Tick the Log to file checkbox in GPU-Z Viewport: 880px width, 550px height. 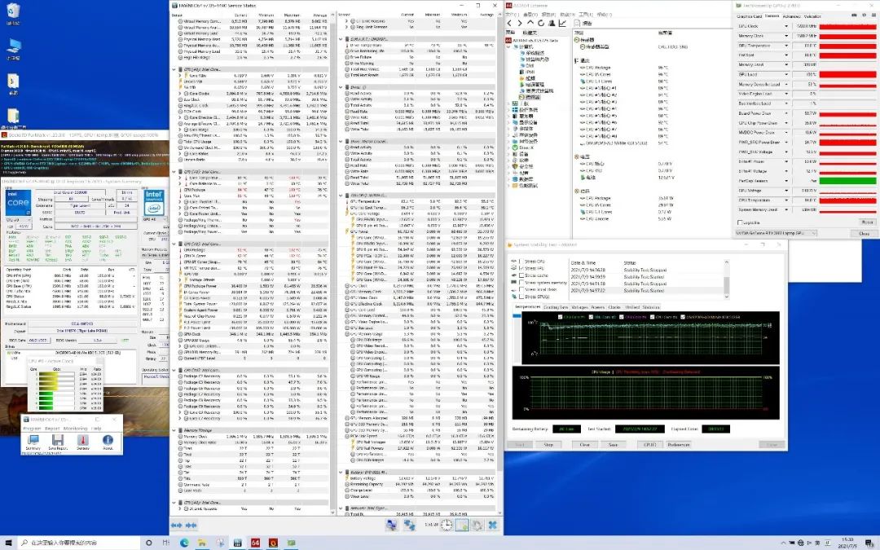coord(738,222)
